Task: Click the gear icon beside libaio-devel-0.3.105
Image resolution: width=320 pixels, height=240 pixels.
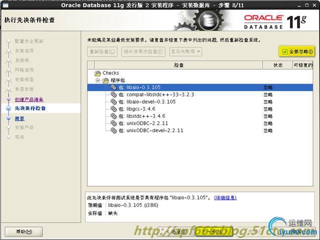Action: point(113,102)
